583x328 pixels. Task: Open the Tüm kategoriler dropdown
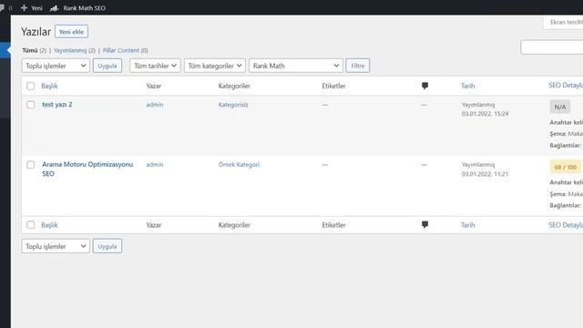[215, 66]
